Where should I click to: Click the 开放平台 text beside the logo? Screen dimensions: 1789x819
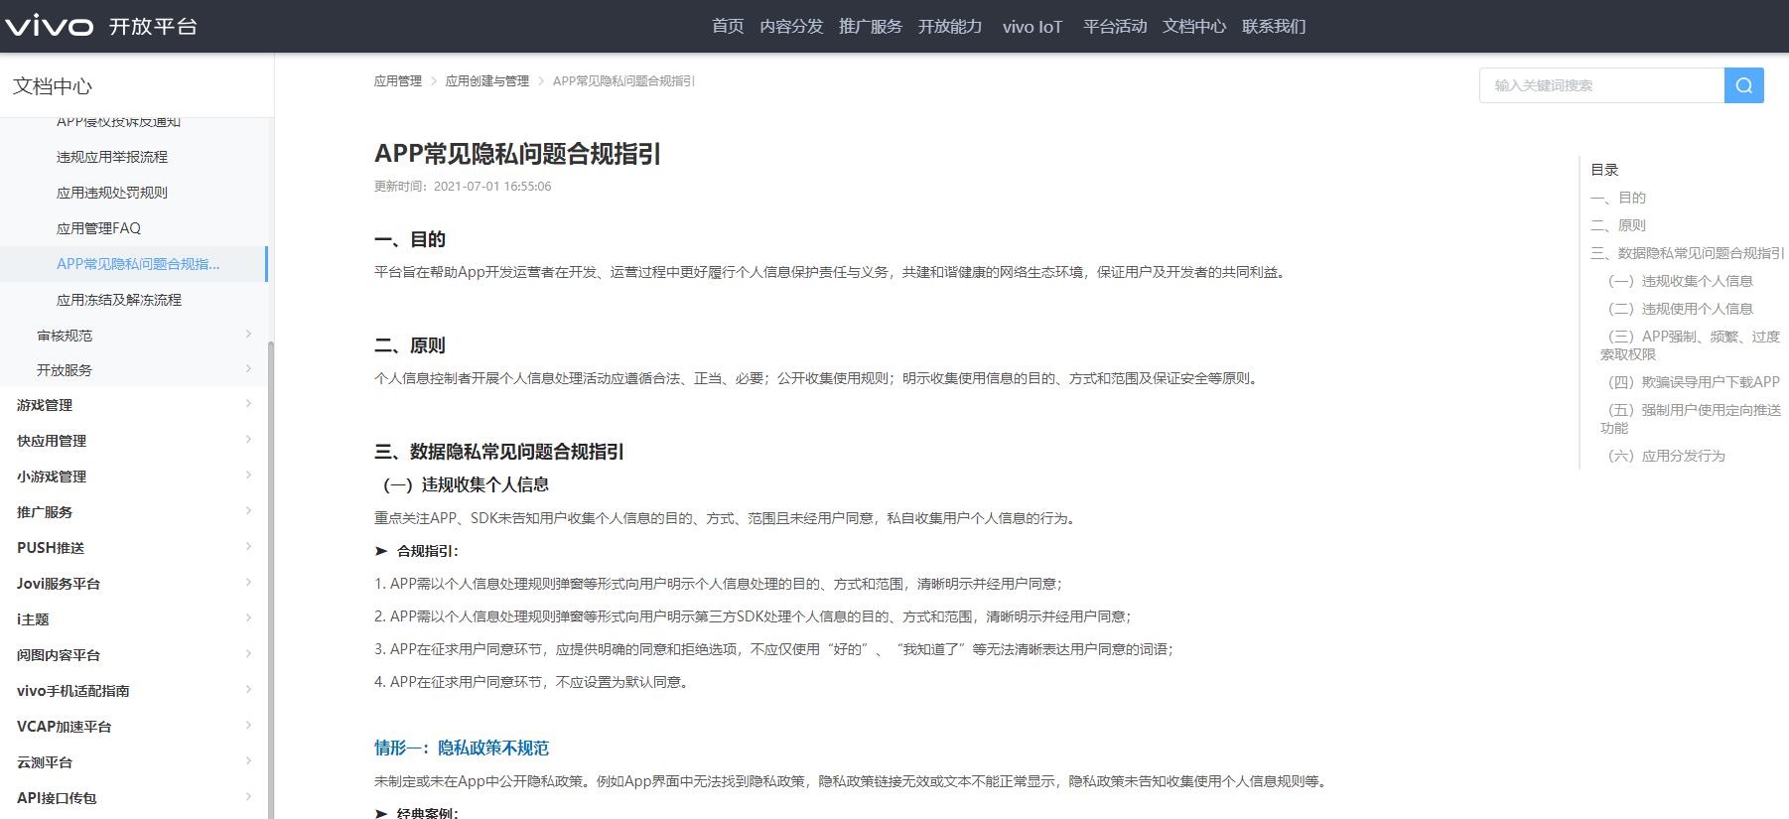[154, 27]
